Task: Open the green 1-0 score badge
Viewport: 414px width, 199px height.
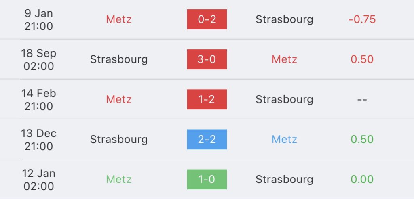Action: 207,179
